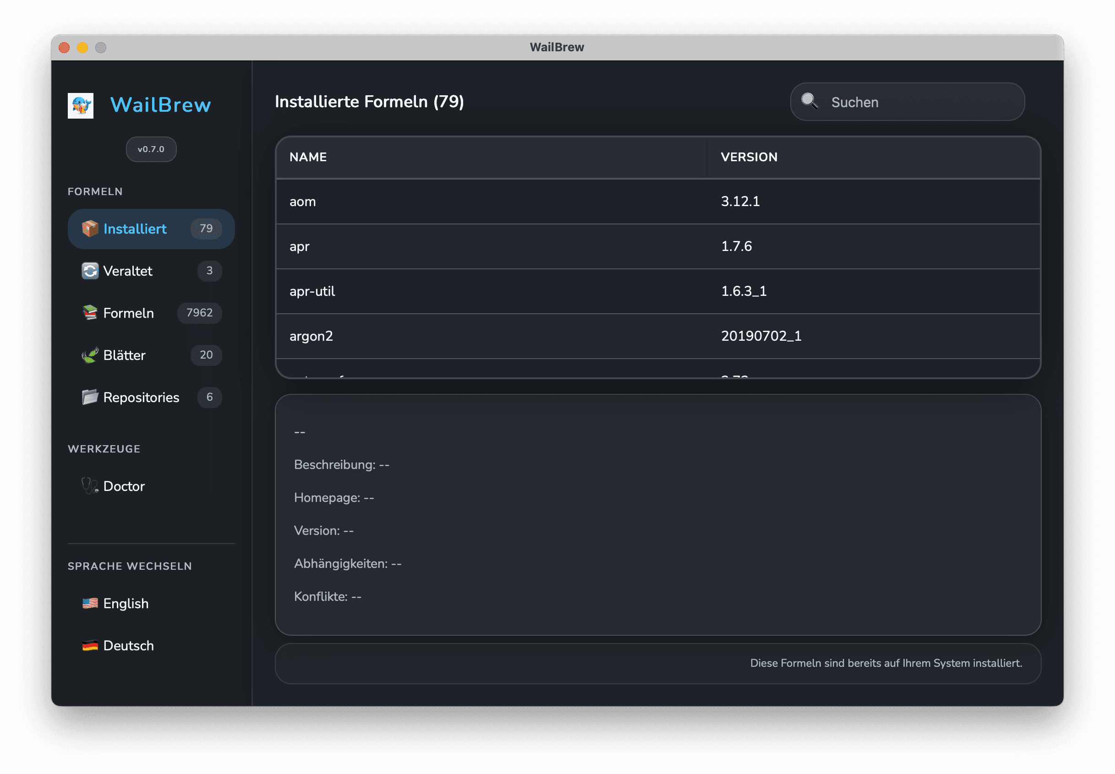Screen dimensions: 1115x774
Task: Click the 20 count badge on Blätter
Action: 206,355
